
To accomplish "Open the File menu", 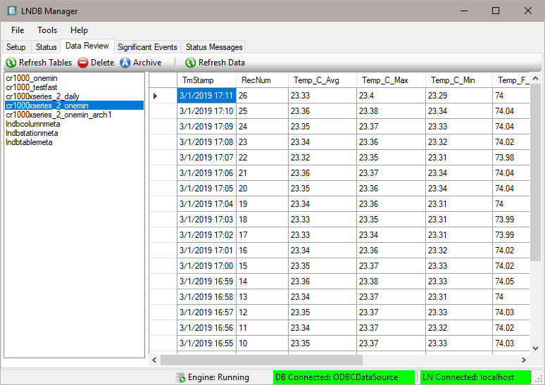I will (x=18, y=30).
